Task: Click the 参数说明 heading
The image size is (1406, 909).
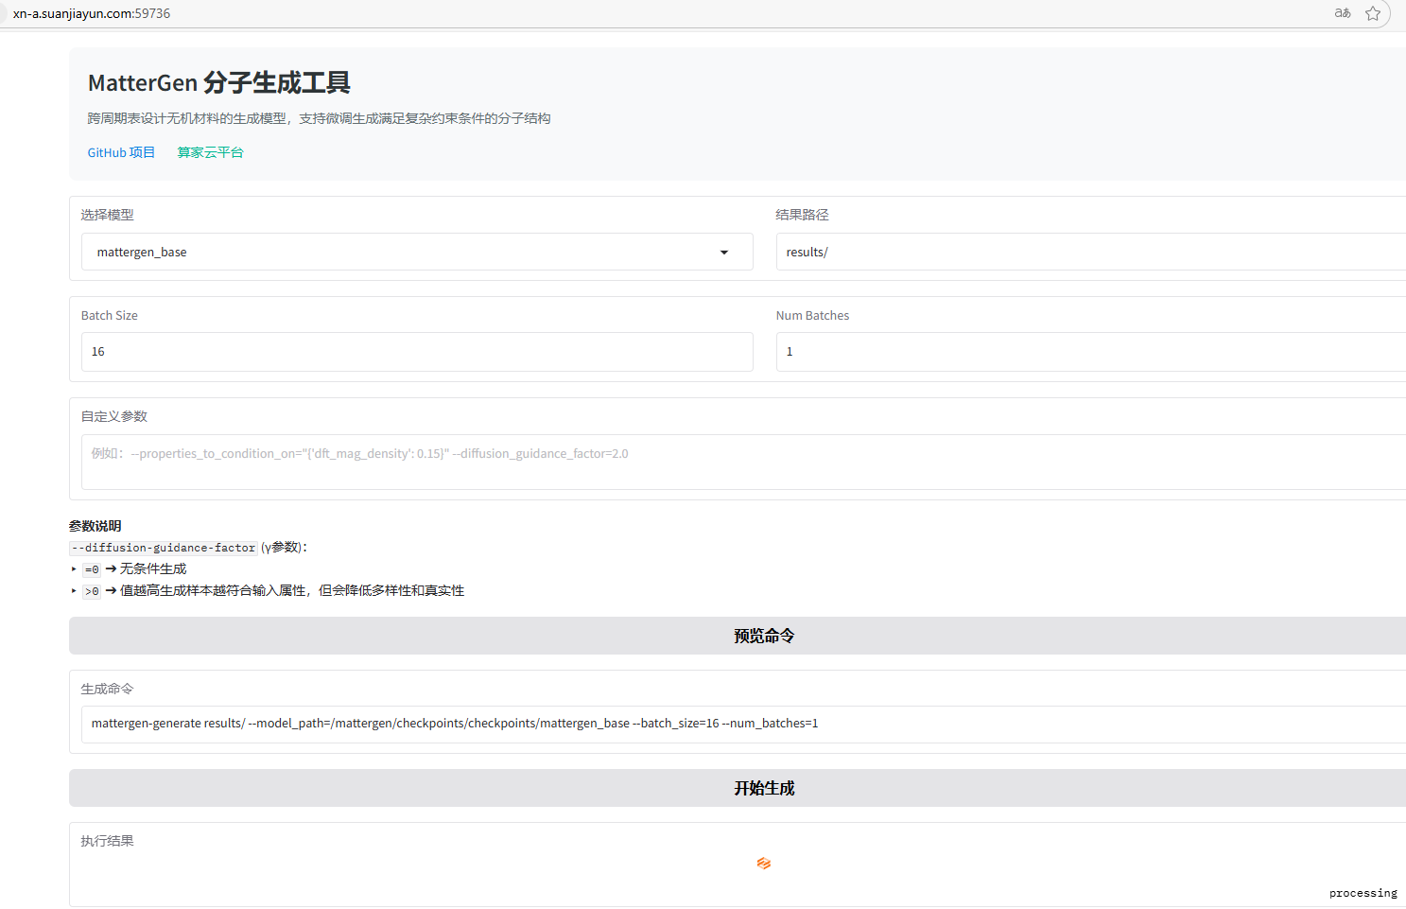Action: [x=95, y=526]
